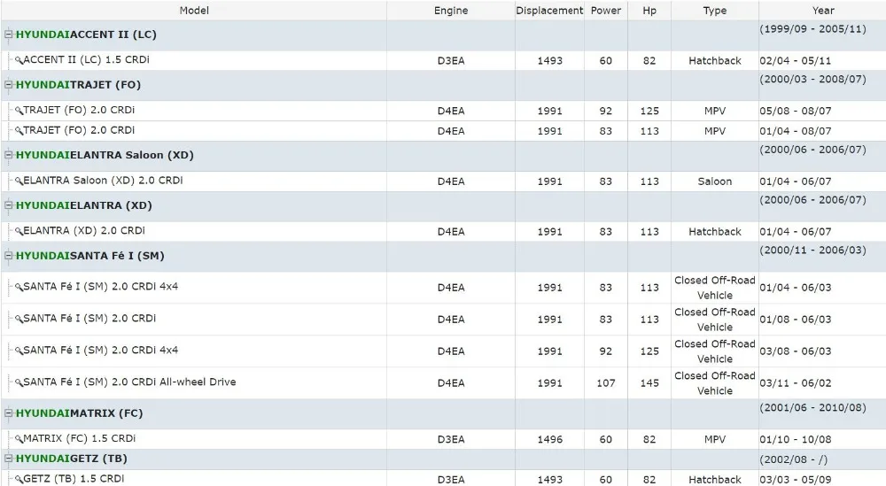The height and width of the screenshot is (486, 886).
Task: Click year range (2001/06 - 2010/08)
Action: (x=812, y=407)
